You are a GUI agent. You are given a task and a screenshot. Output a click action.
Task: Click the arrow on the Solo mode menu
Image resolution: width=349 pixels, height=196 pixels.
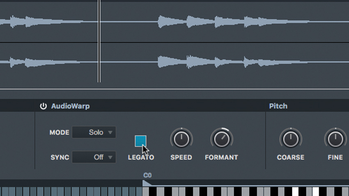coord(110,132)
